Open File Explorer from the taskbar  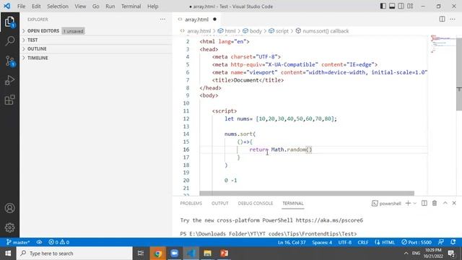pos(207,253)
